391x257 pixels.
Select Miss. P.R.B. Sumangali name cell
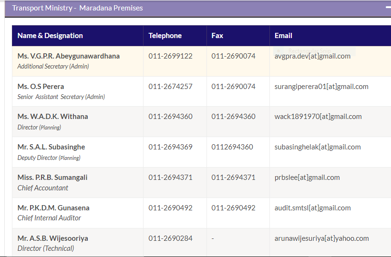click(x=52, y=178)
